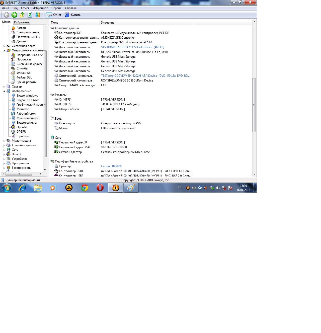
Task: Click the users icon in toolbar
Action: click(x=38, y=15)
